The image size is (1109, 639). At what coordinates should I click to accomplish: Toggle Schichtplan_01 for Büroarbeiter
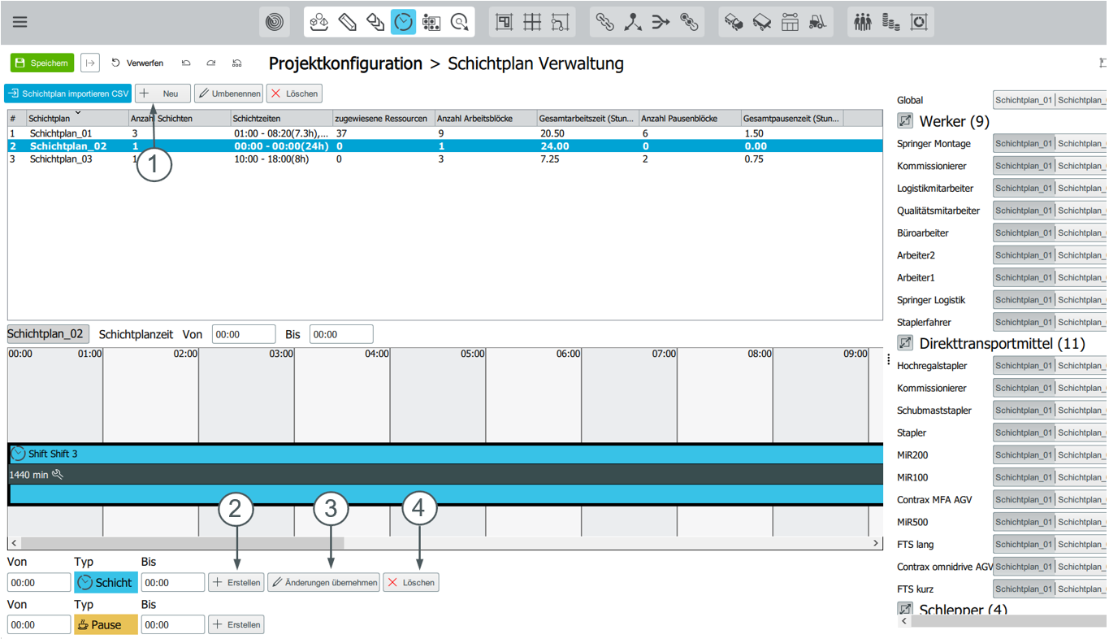(x=1024, y=233)
